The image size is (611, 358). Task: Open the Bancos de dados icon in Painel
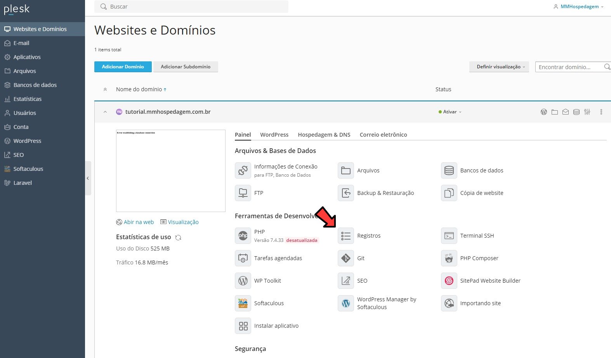pyautogui.click(x=449, y=170)
